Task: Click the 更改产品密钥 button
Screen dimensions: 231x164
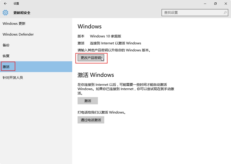Action: pos(91,58)
